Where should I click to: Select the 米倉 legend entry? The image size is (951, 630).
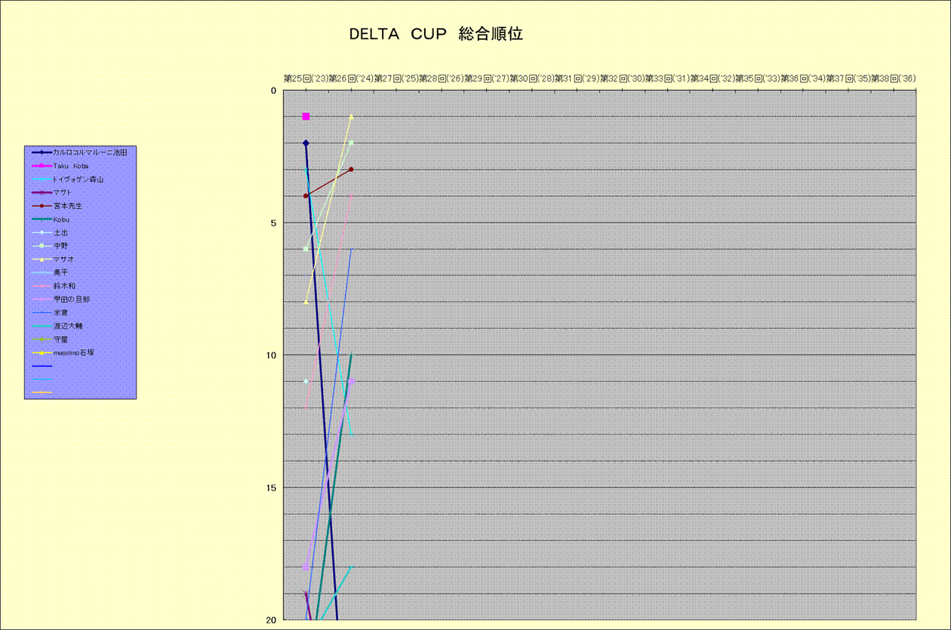[x=50, y=312]
